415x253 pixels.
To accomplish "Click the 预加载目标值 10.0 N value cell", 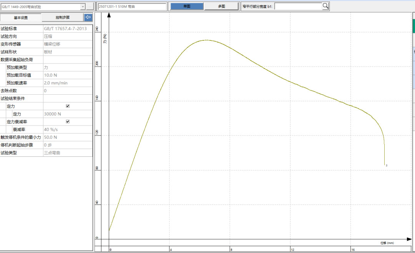I will 68,75.
